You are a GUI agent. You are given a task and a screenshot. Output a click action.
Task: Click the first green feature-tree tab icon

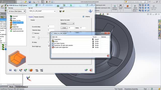[2, 17]
